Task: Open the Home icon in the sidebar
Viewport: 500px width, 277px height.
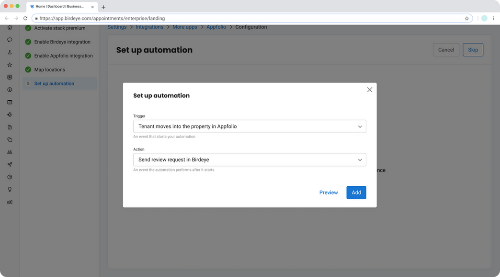Action: coord(10,27)
